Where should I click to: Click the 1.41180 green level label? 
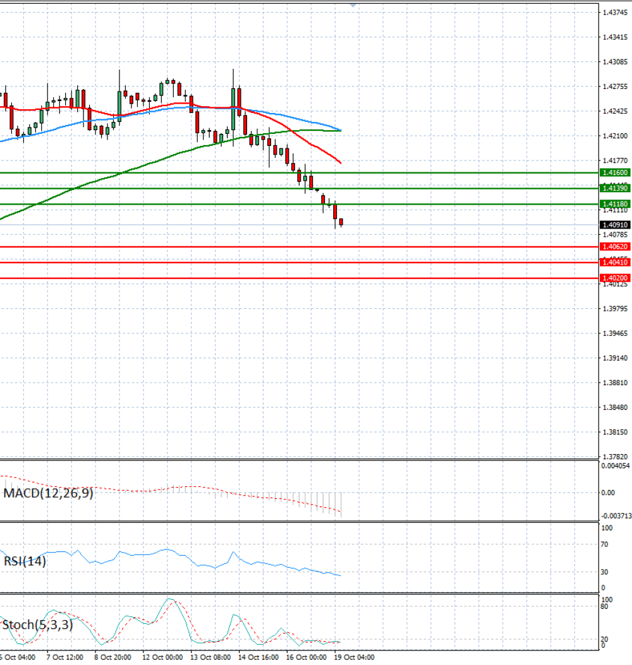[x=615, y=204]
